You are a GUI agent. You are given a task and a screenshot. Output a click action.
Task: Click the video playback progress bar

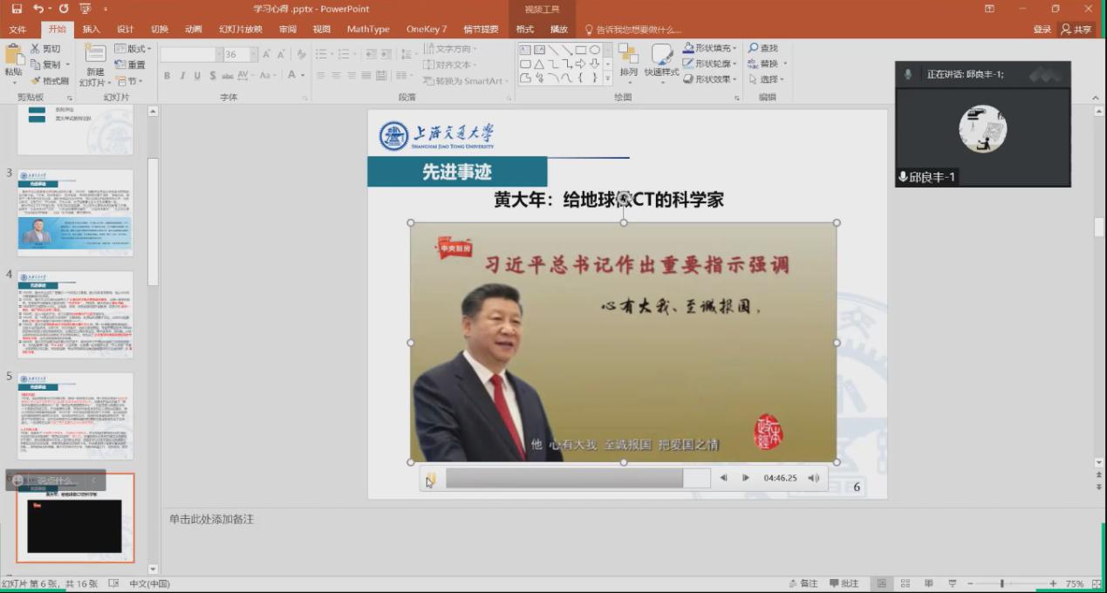click(565, 477)
